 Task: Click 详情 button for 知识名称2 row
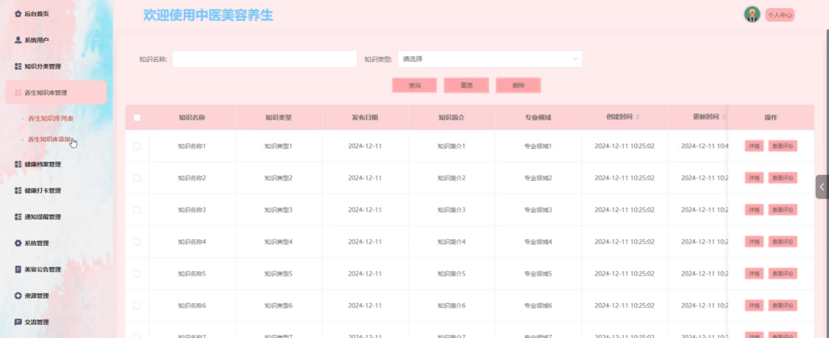[754, 178]
